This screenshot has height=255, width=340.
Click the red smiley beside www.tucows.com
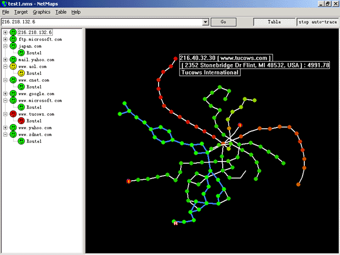click(13, 114)
